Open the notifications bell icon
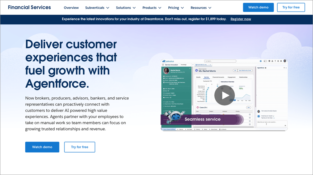The height and width of the screenshot is (175, 313). [x=281, y=61]
